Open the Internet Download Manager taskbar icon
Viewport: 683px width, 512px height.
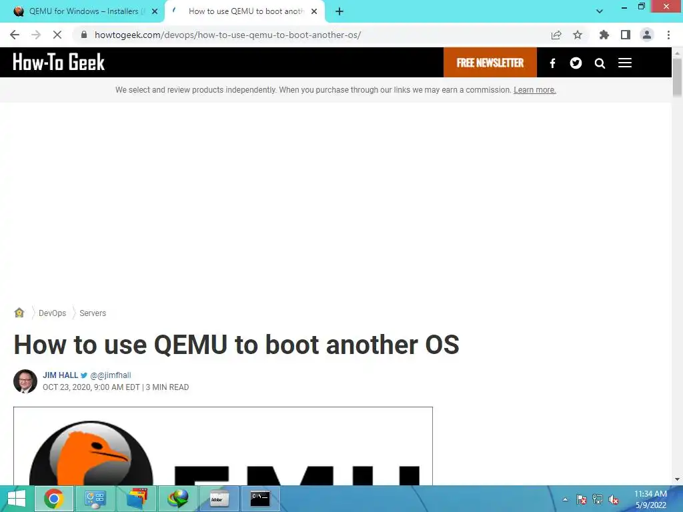(178, 499)
